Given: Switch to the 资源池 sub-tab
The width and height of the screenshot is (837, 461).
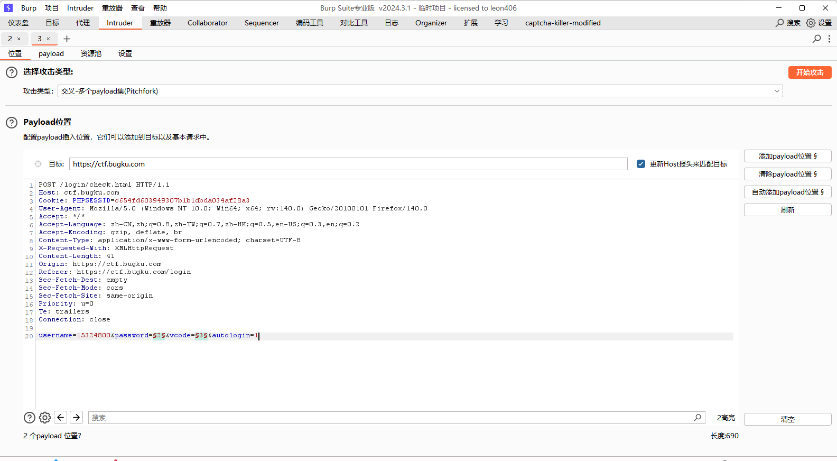Looking at the screenshot, I should tap(91, 53).
